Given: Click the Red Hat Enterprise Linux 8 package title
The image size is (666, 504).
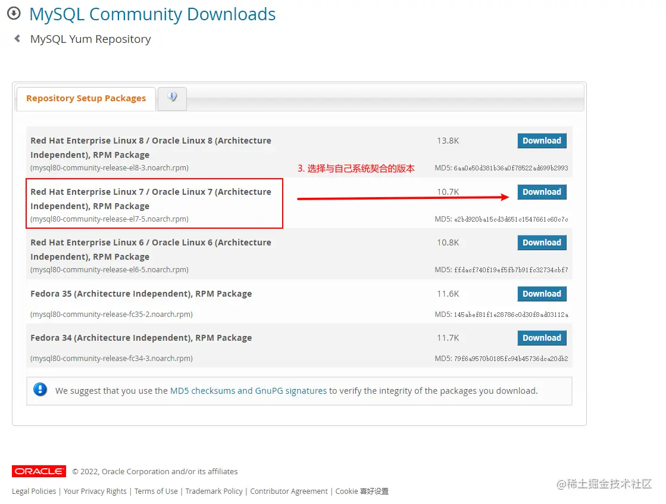Looking at the screenshot, I should (151, 148).
